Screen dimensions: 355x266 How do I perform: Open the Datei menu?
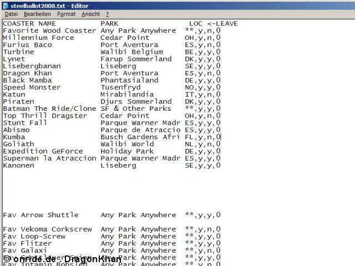pos(11,14)
